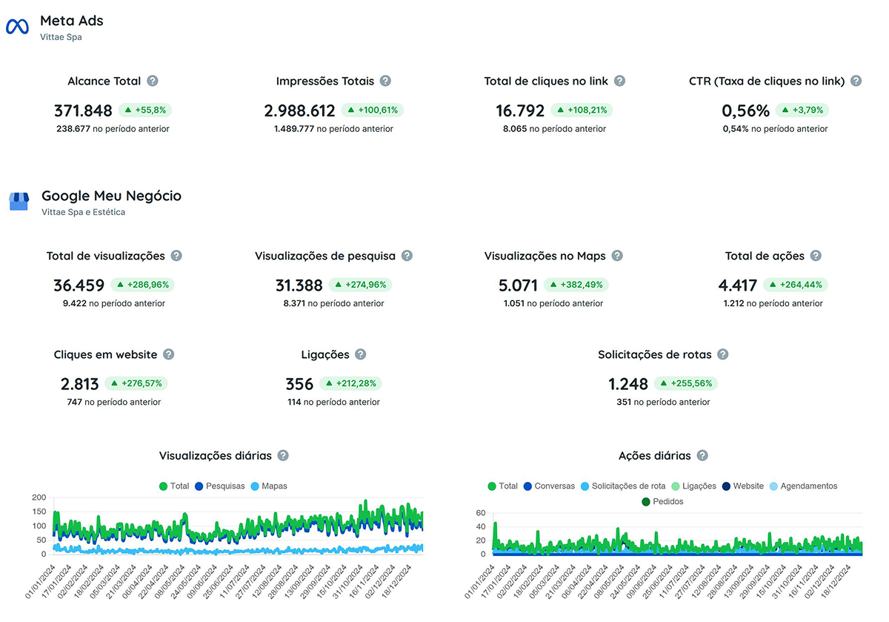The width and height of the screenshot is (889, 622).
Task: Click the Ações diárias chart title
Action: [654, 455]
